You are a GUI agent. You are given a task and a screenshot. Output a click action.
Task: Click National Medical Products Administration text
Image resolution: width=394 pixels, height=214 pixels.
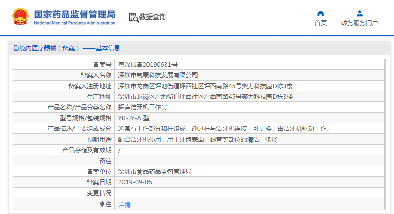pyautogui.click(x=75, y=23)
